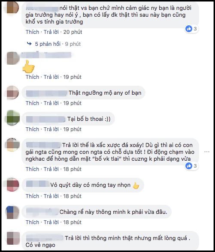Click the reply arrow icon beside '5 phản hồi'
This screenshot has width=215, height=252.
point(29,44)
